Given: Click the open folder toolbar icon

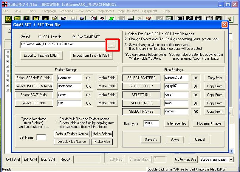Looking at the screenshot, I should point(54,19).
